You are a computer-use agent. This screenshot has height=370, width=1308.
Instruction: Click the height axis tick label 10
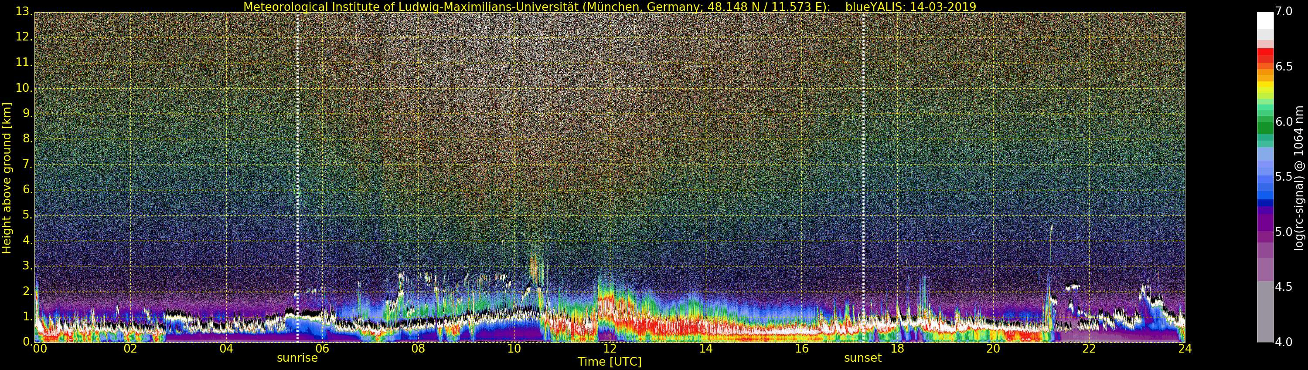[24, 87]
